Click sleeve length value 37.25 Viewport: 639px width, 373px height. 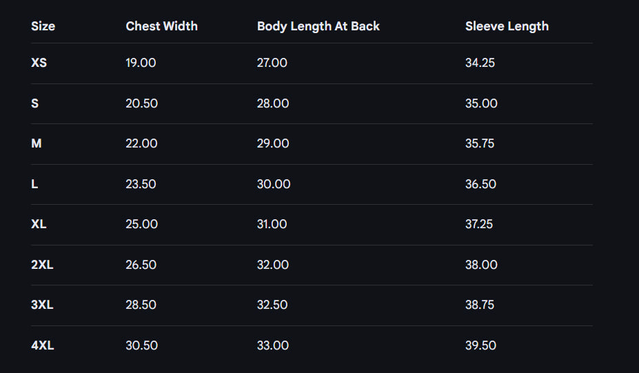pyautogui.click(x=480, y=224)
